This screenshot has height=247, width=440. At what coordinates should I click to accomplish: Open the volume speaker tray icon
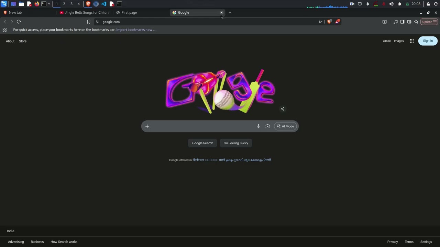[x=392, y=4]
